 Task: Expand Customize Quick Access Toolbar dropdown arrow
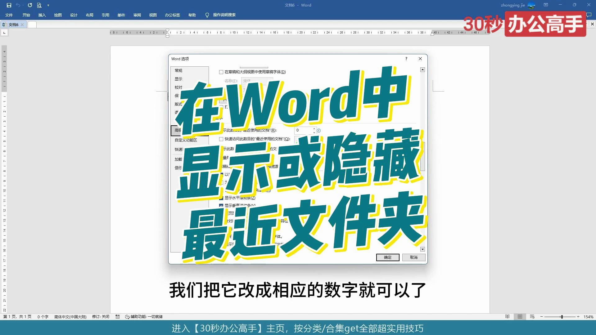tap(48, 5)
